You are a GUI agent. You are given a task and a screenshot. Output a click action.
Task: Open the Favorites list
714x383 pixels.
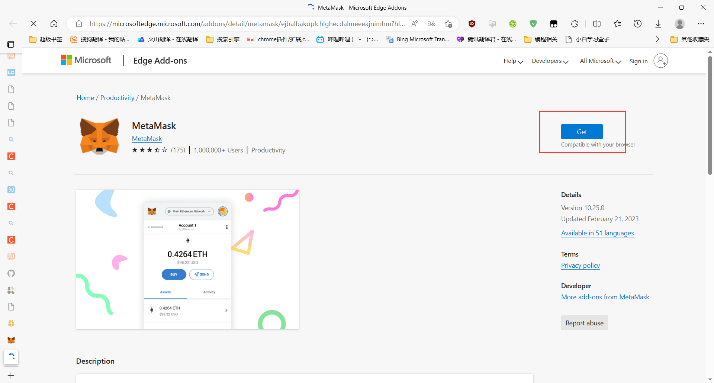coord(617,24)
